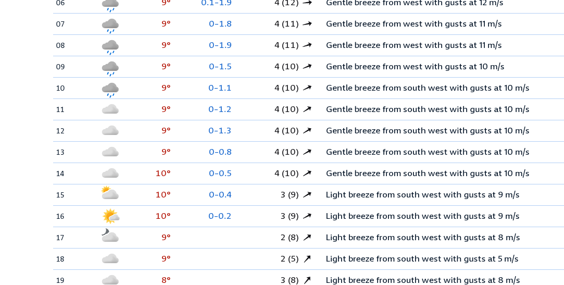Click precipitation value 0-0.8 for hour 13
The width and height of the screenshot is (564, 285).
[x=220, y=152]
